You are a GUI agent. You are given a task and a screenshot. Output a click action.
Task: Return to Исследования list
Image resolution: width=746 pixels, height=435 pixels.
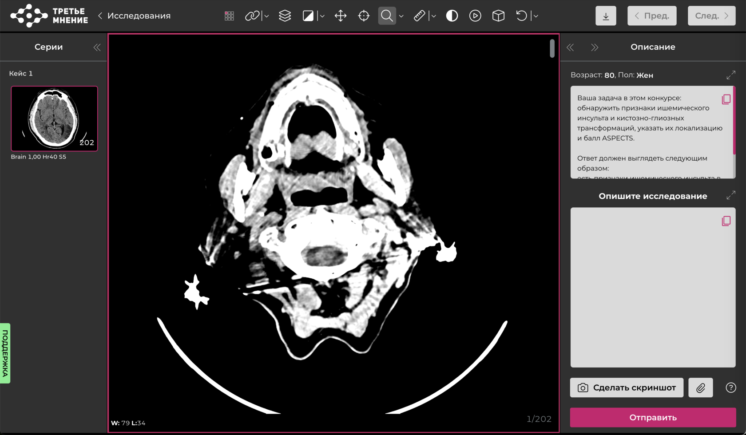[x=134, y=16]
